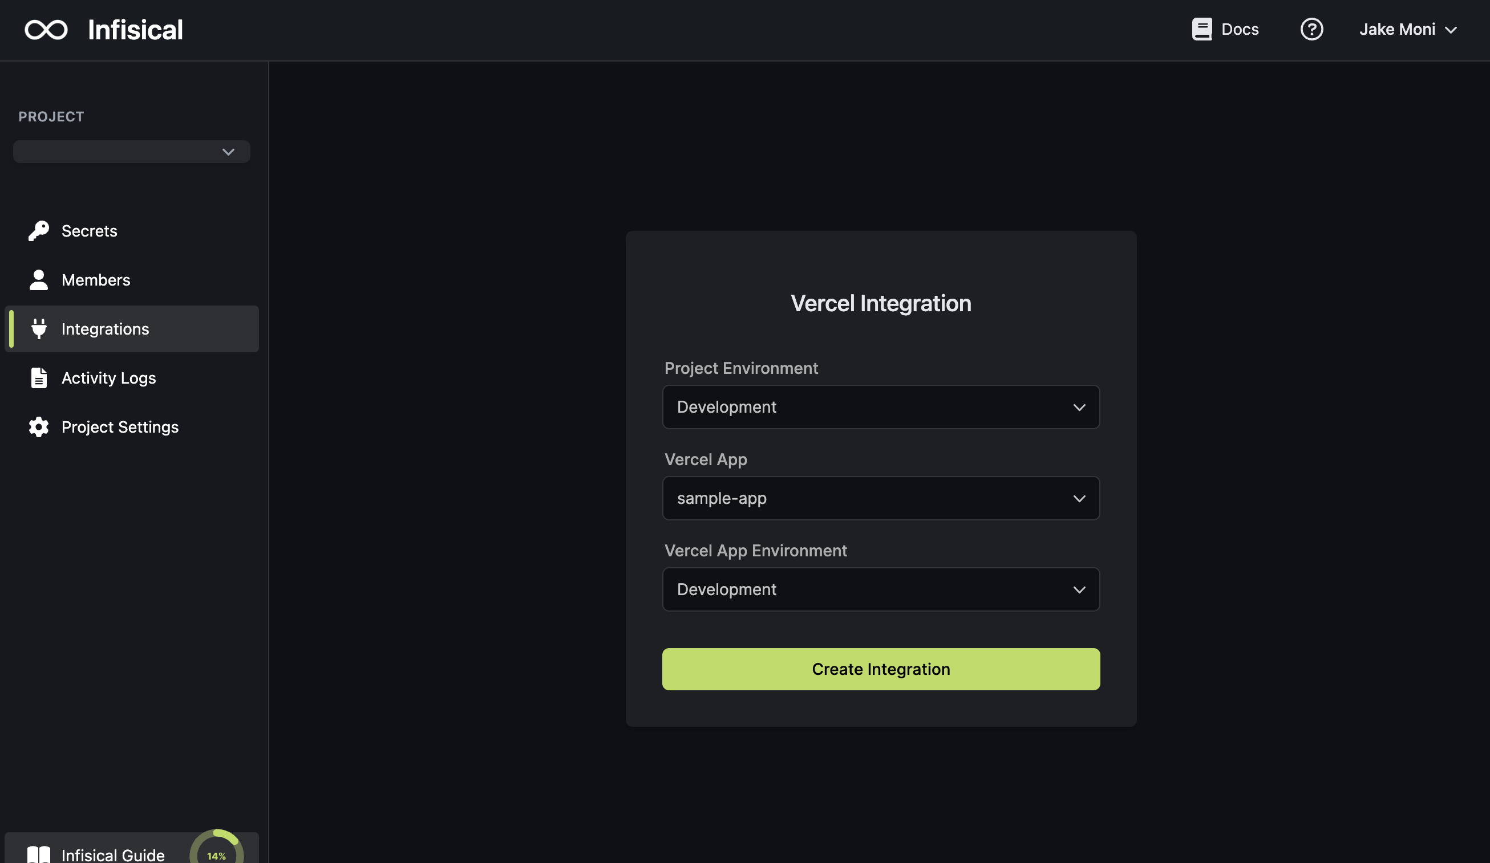
Task: Click the Project Settings gear icon
Action: click(x=39, y=427)
